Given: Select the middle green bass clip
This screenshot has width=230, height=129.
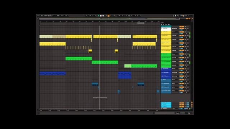Looking at the screenshot, I should [x=105, y=62].
